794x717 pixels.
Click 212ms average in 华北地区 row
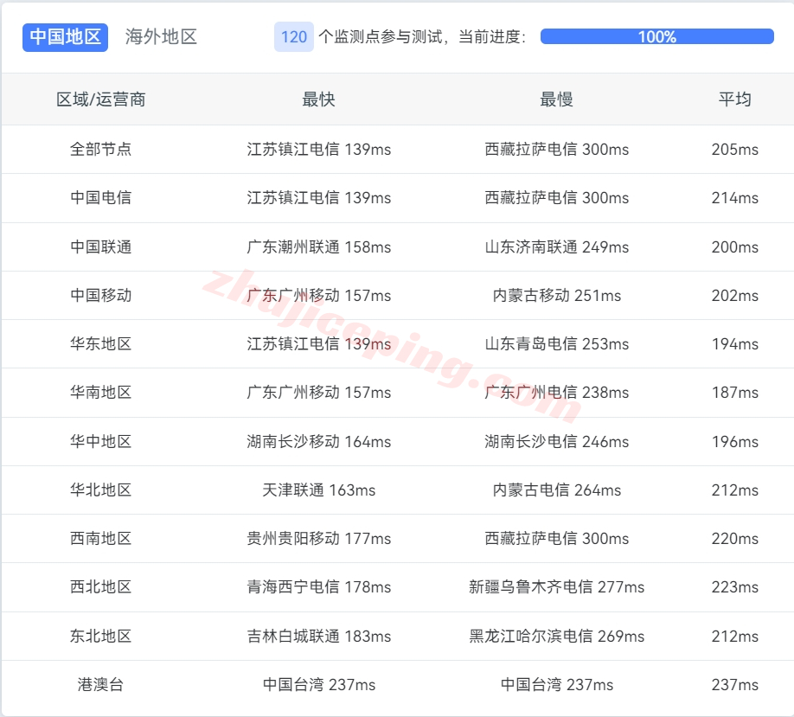735,490
